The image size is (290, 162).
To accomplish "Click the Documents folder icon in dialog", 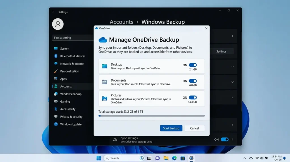I will [x=105, y=82].
